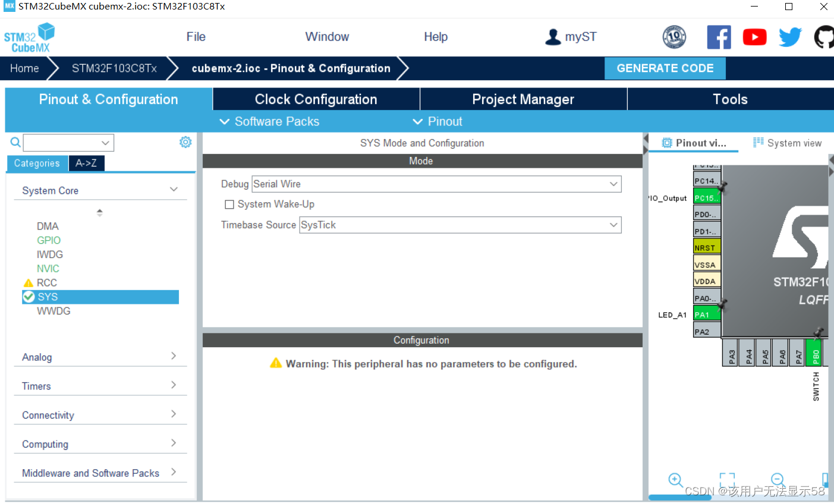Select IWDG in System Core list

tap(50, 254)
